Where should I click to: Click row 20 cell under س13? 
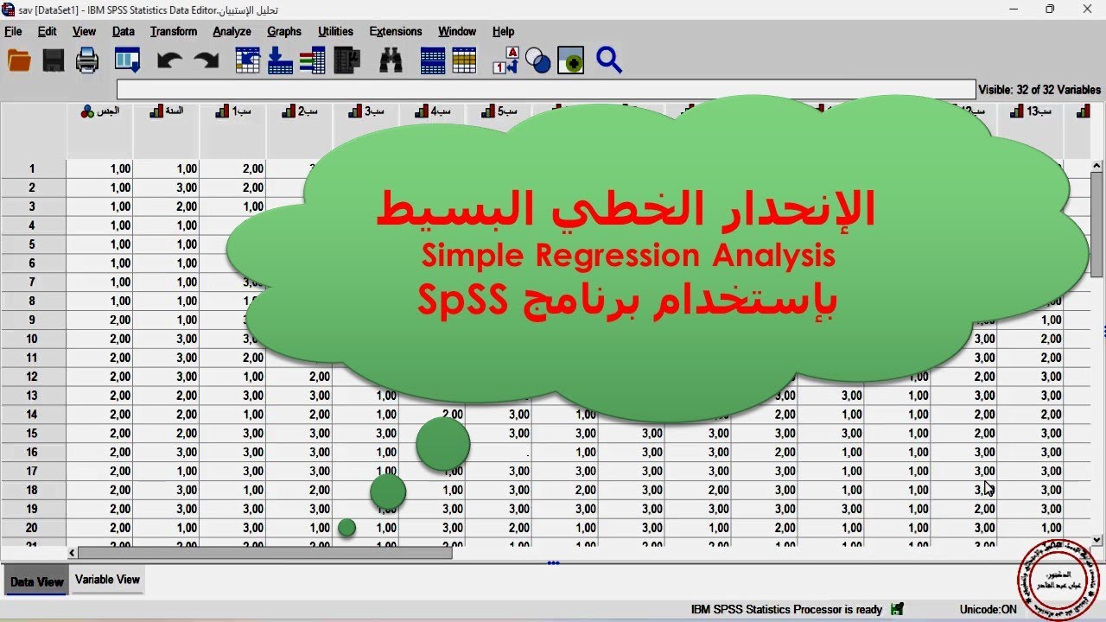(x=1031, y=528)
